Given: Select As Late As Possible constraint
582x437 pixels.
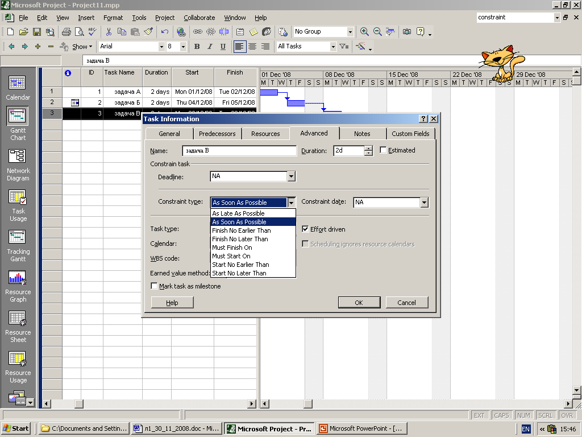Looking at the screenshot, I should click(253, 213).
